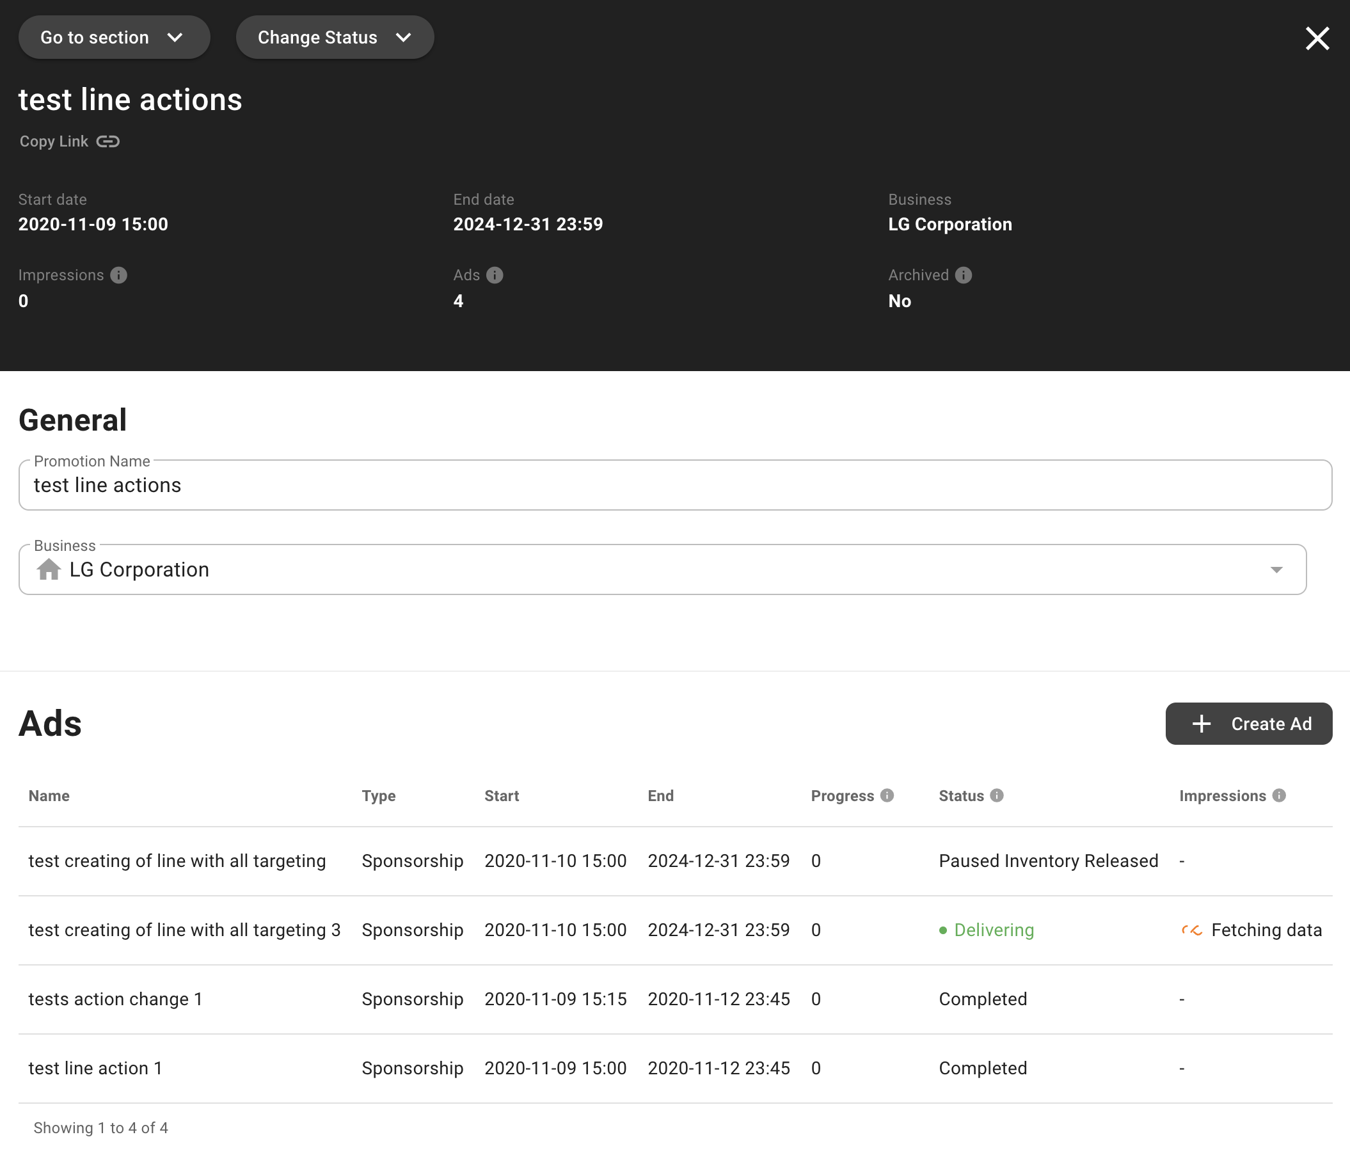Sort ads by the Name column header
The image size is (1350, 1153).
tap(49, 795)
